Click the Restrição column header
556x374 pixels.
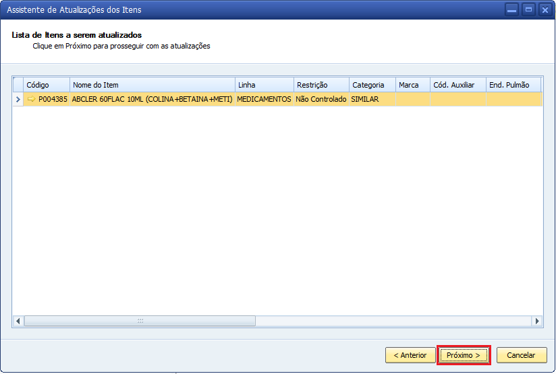(x=322, y=85)
